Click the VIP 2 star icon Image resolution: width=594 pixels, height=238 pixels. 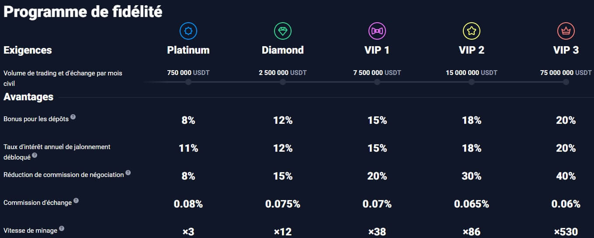tap(472, 31)
